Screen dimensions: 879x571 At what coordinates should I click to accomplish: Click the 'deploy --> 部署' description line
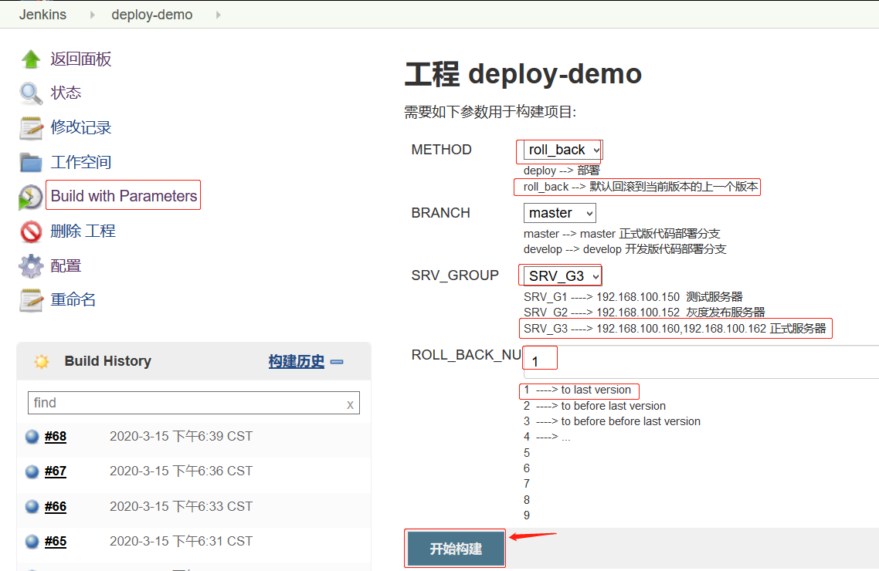(x=562, y=171)
